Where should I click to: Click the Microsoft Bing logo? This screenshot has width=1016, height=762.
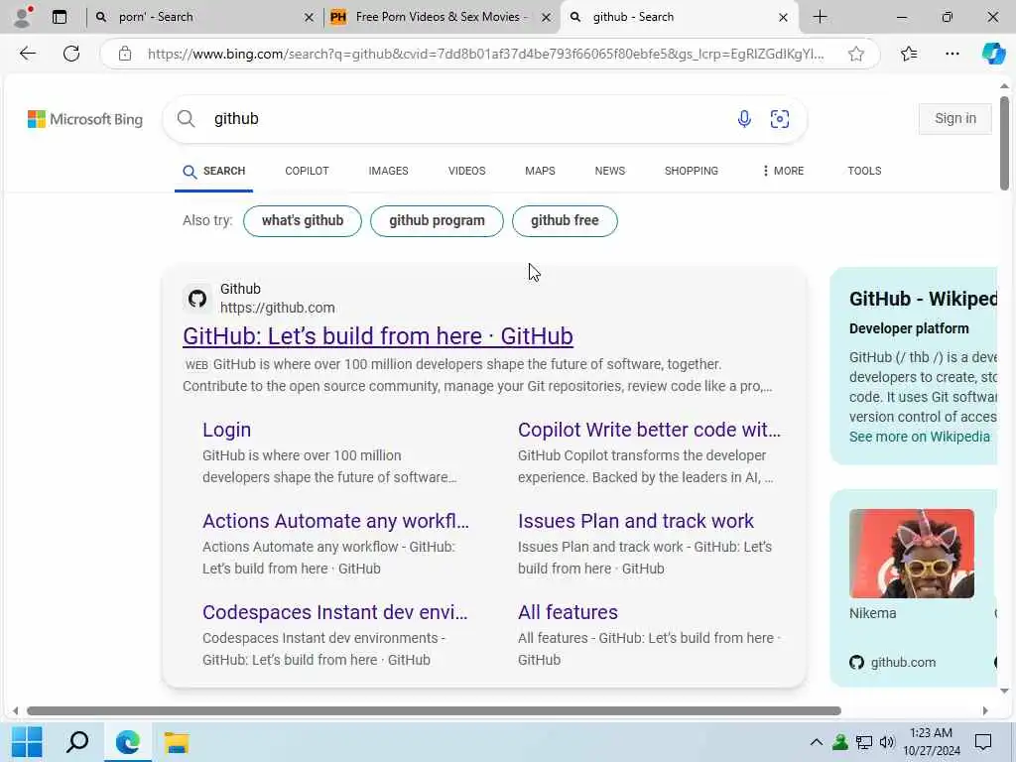pyautogui.click(x=85, y=119)
